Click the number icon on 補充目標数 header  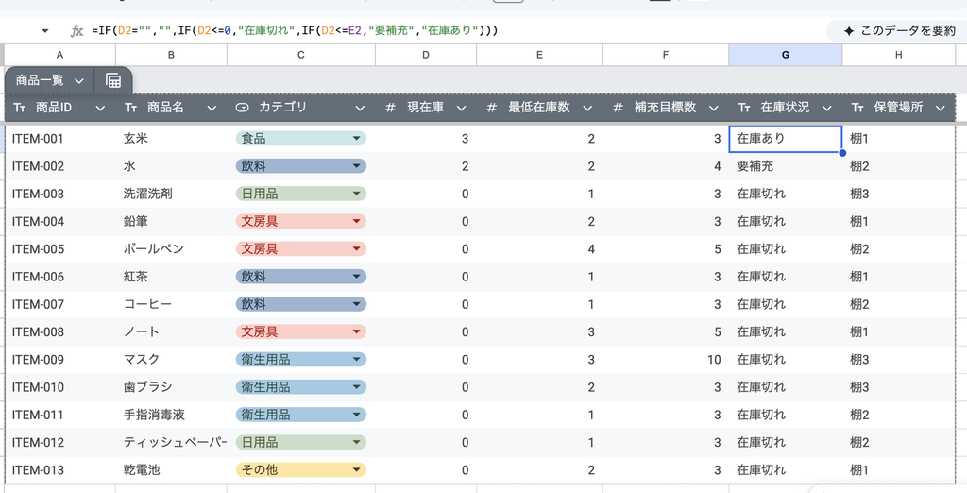click(618, 108)
